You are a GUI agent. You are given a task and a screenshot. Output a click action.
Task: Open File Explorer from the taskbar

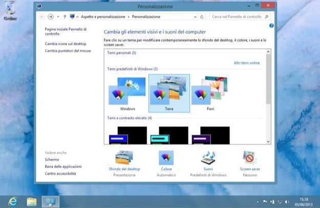tap(32, 202)
